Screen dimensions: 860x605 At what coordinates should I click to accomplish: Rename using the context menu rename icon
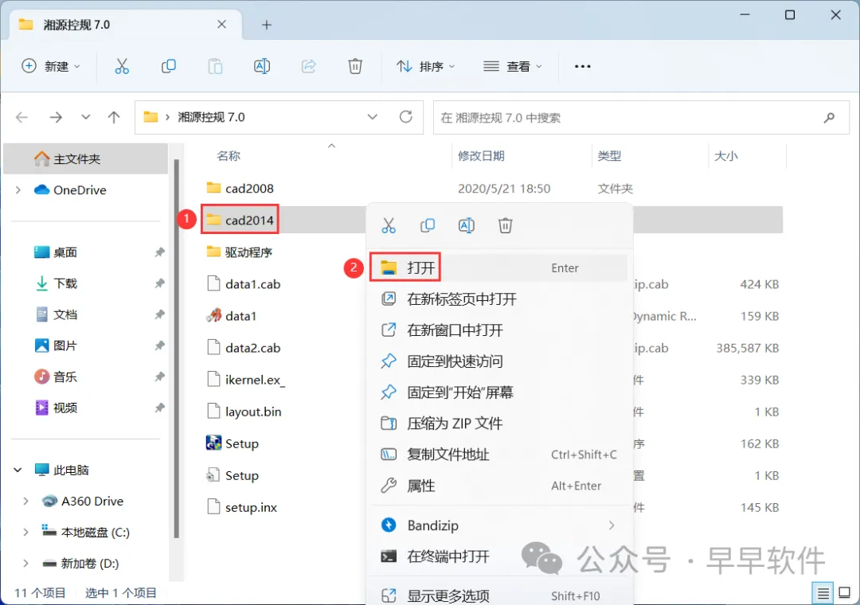coord(466,225)
